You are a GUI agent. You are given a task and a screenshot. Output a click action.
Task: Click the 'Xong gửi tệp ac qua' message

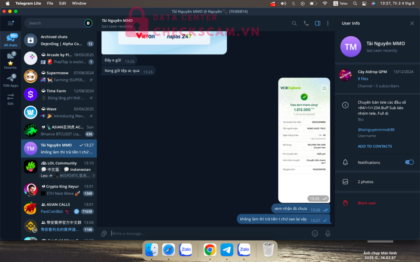[128, 71]
